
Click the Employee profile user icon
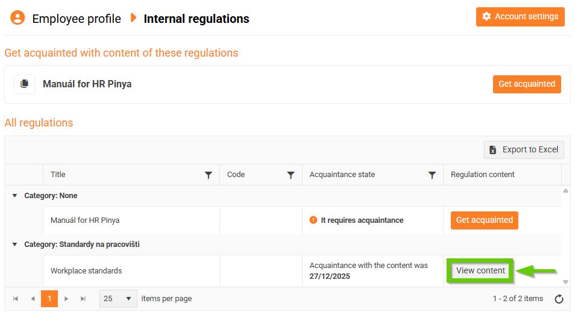(17, 18)
